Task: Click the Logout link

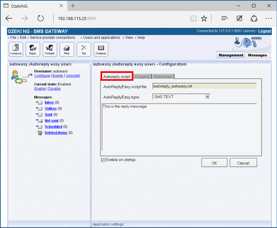Action: 264,31
